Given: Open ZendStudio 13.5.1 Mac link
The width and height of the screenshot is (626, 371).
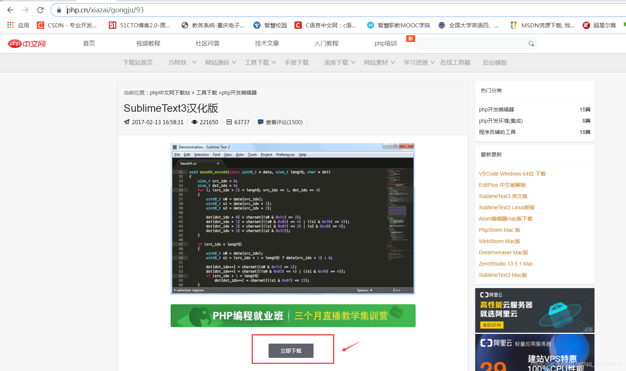Looking at the screenshot, I should [506, 264].
